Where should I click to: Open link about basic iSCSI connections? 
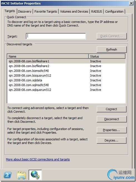38,159
